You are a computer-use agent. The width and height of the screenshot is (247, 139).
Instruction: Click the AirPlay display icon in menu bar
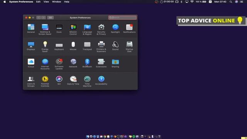click(x=187, y=2)
